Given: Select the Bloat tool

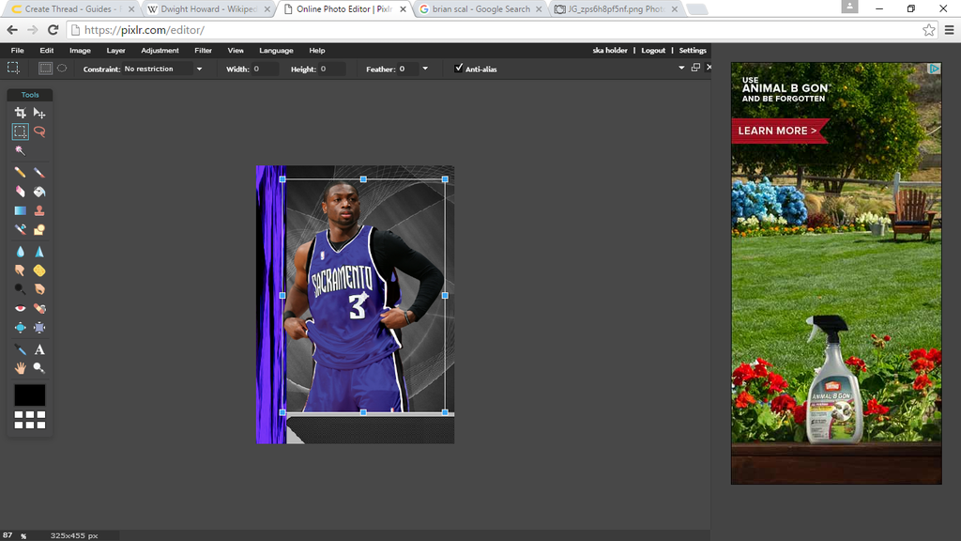Looking at the screenshot, I should (x=21, y=327).
